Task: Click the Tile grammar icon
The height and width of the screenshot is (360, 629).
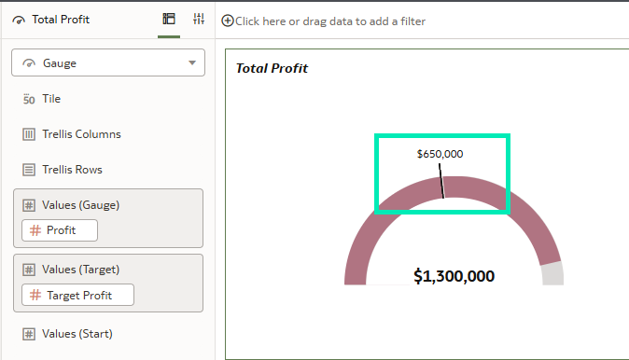Action: point(29,99)
